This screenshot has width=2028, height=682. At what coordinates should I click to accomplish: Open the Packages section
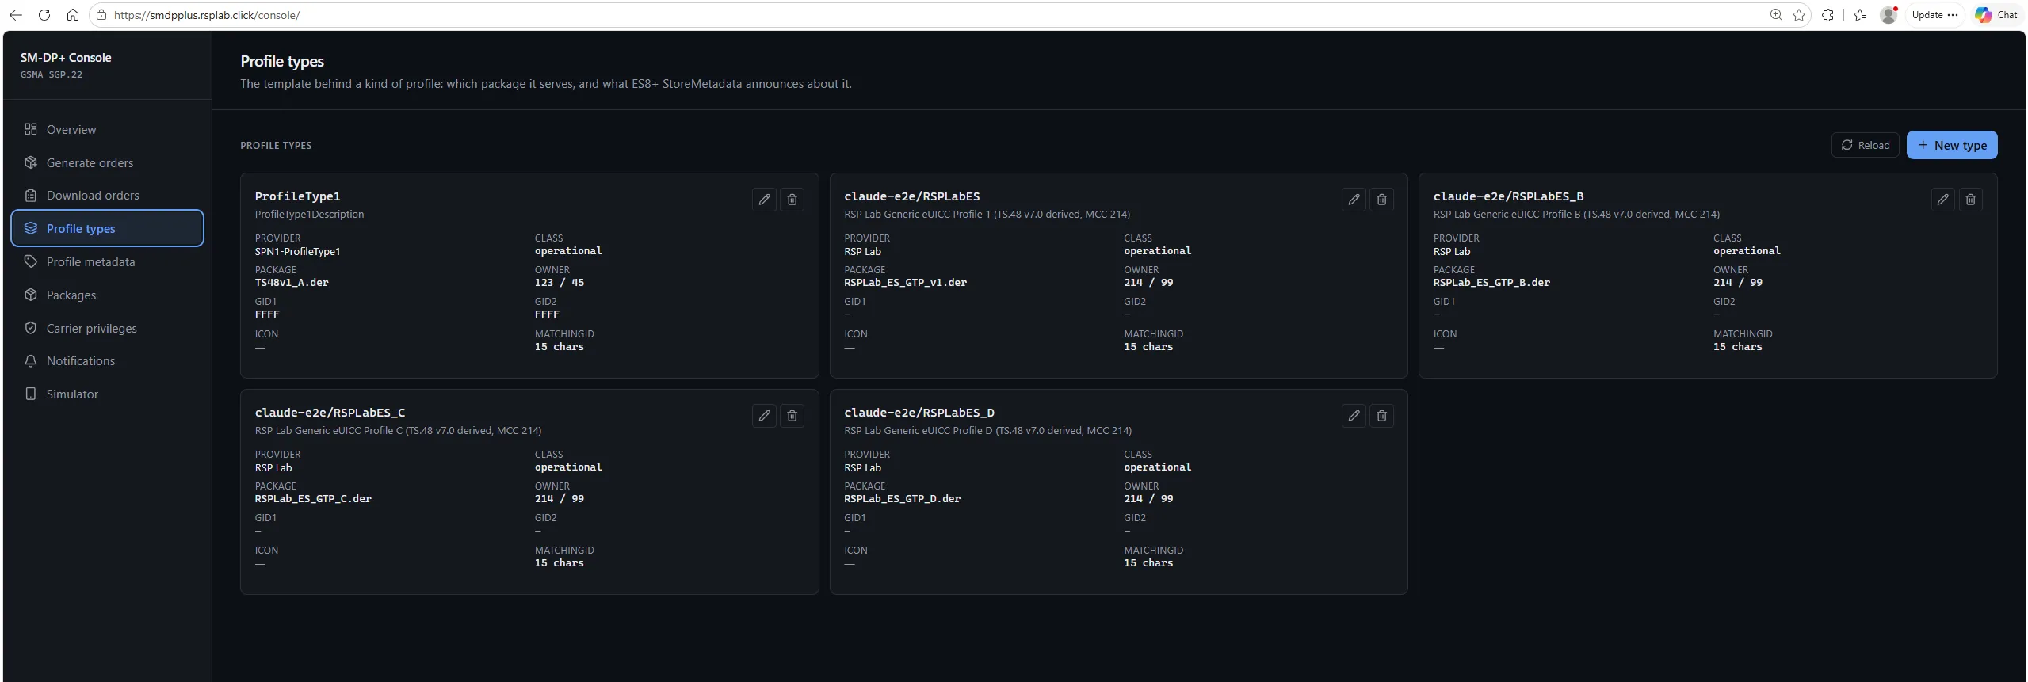click(x=107, y=295)
